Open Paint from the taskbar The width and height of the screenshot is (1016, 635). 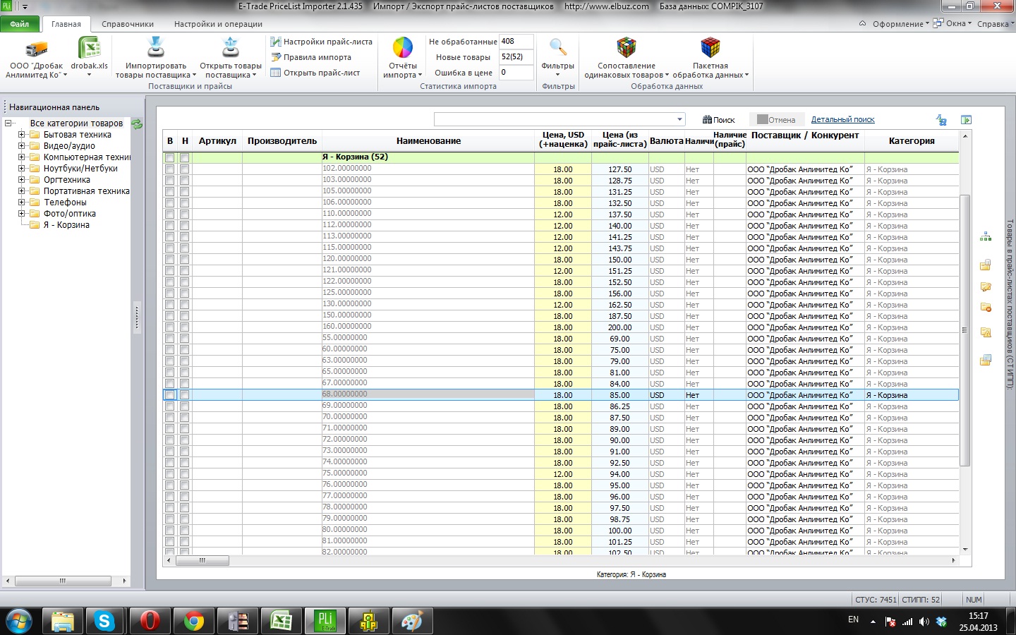pyautogui.click(x=412, y=622)
